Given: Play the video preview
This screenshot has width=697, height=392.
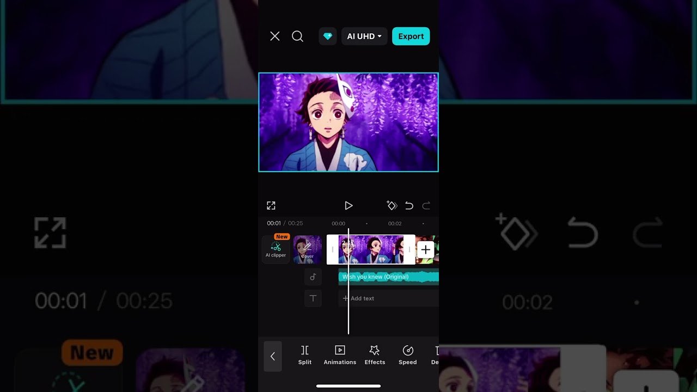Looking at the screenshot, I should pyautogui.click(x=348, y=206).
